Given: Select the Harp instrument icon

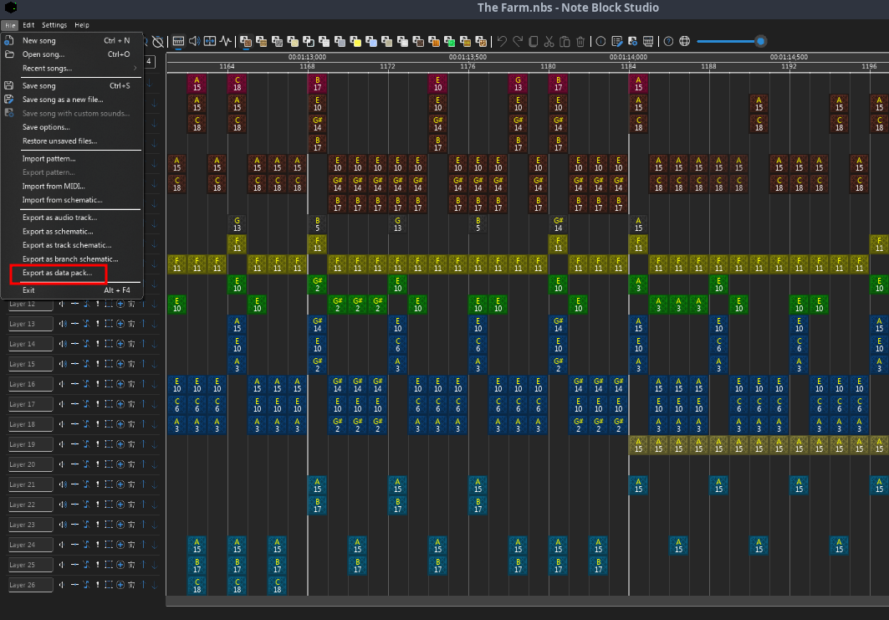Looking at the screenshot, I should tap(246, 41).
